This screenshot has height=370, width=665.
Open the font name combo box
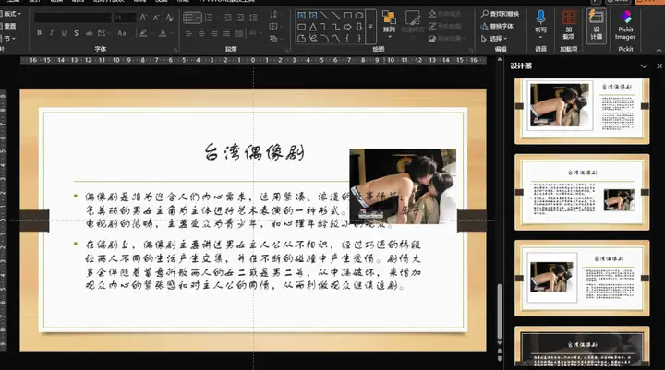coord(73,18)
